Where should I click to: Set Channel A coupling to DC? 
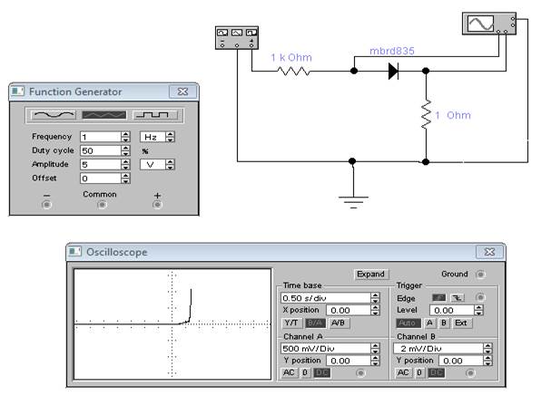(321, 372)
